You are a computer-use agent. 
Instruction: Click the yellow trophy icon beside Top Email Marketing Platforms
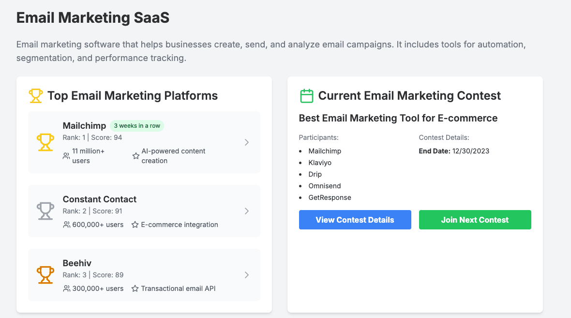36,96
